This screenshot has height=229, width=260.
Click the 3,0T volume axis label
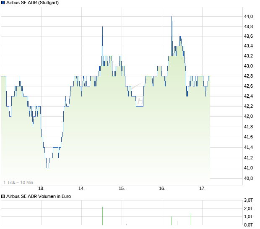[248, 200]
